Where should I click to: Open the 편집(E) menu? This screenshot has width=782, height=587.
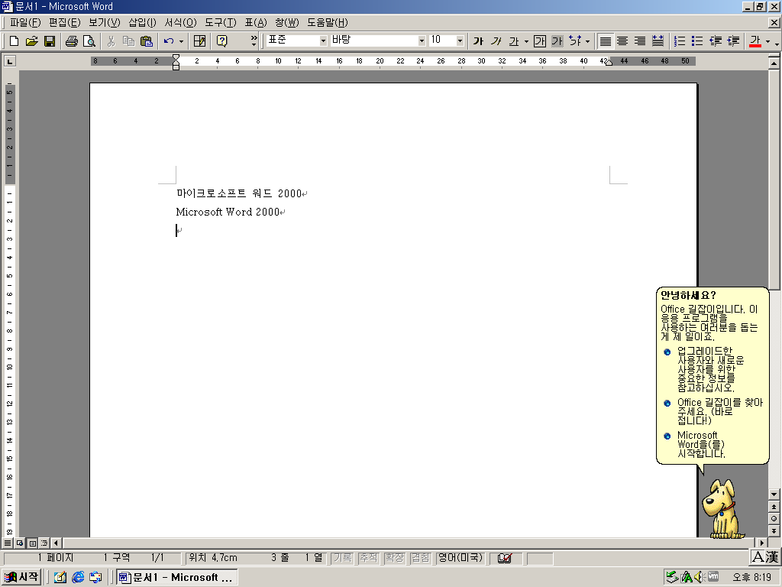pos(65,22)
